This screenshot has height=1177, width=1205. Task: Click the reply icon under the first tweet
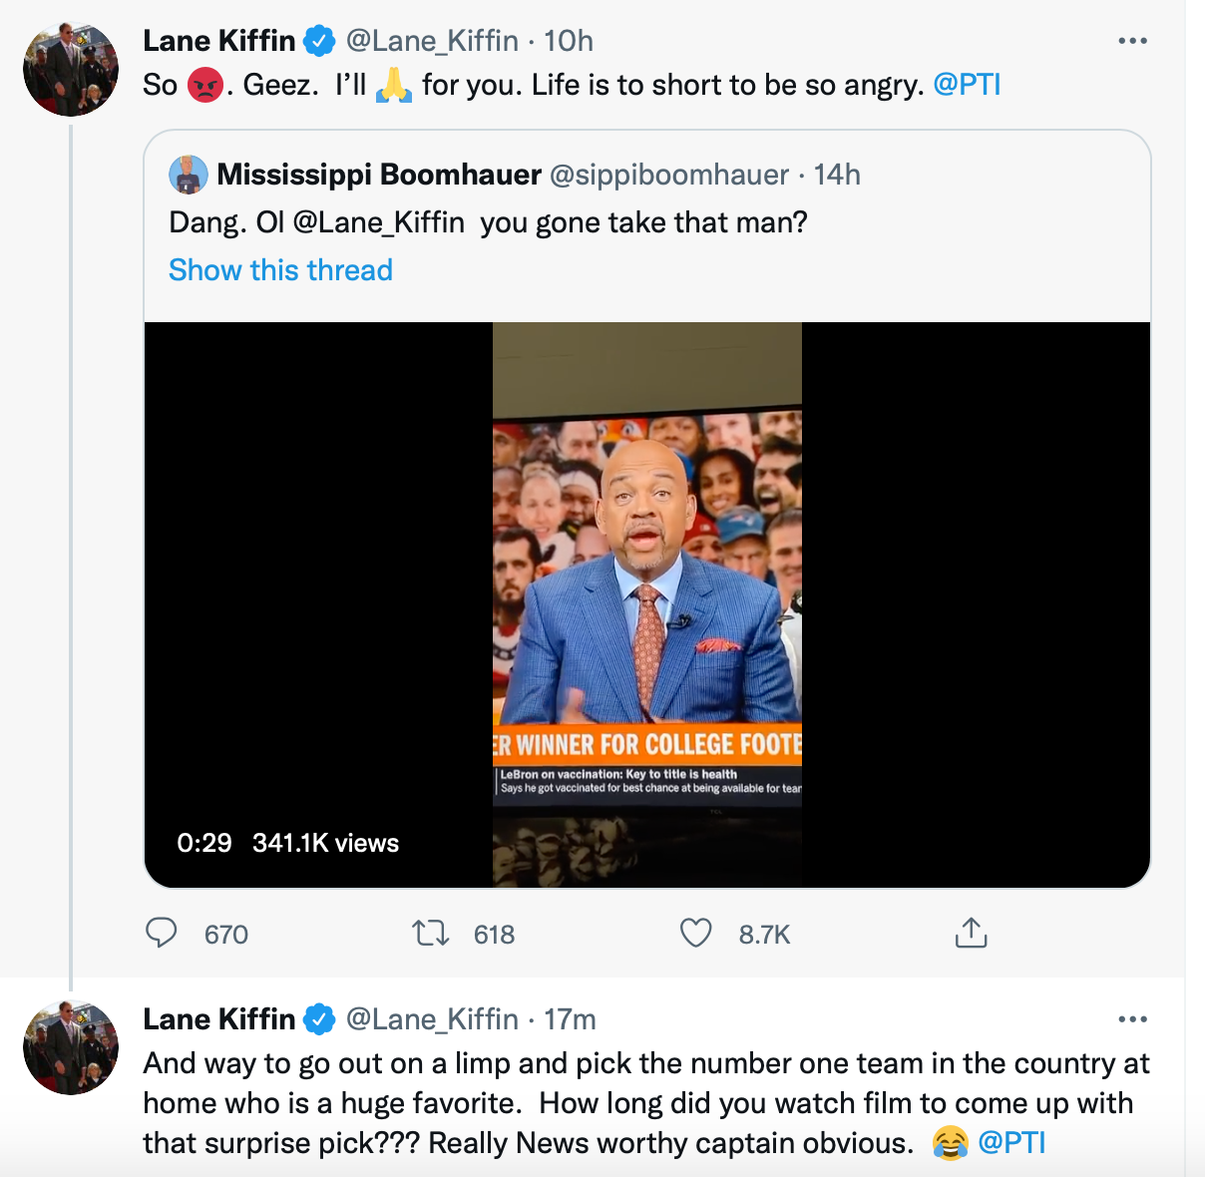point(162,934)
